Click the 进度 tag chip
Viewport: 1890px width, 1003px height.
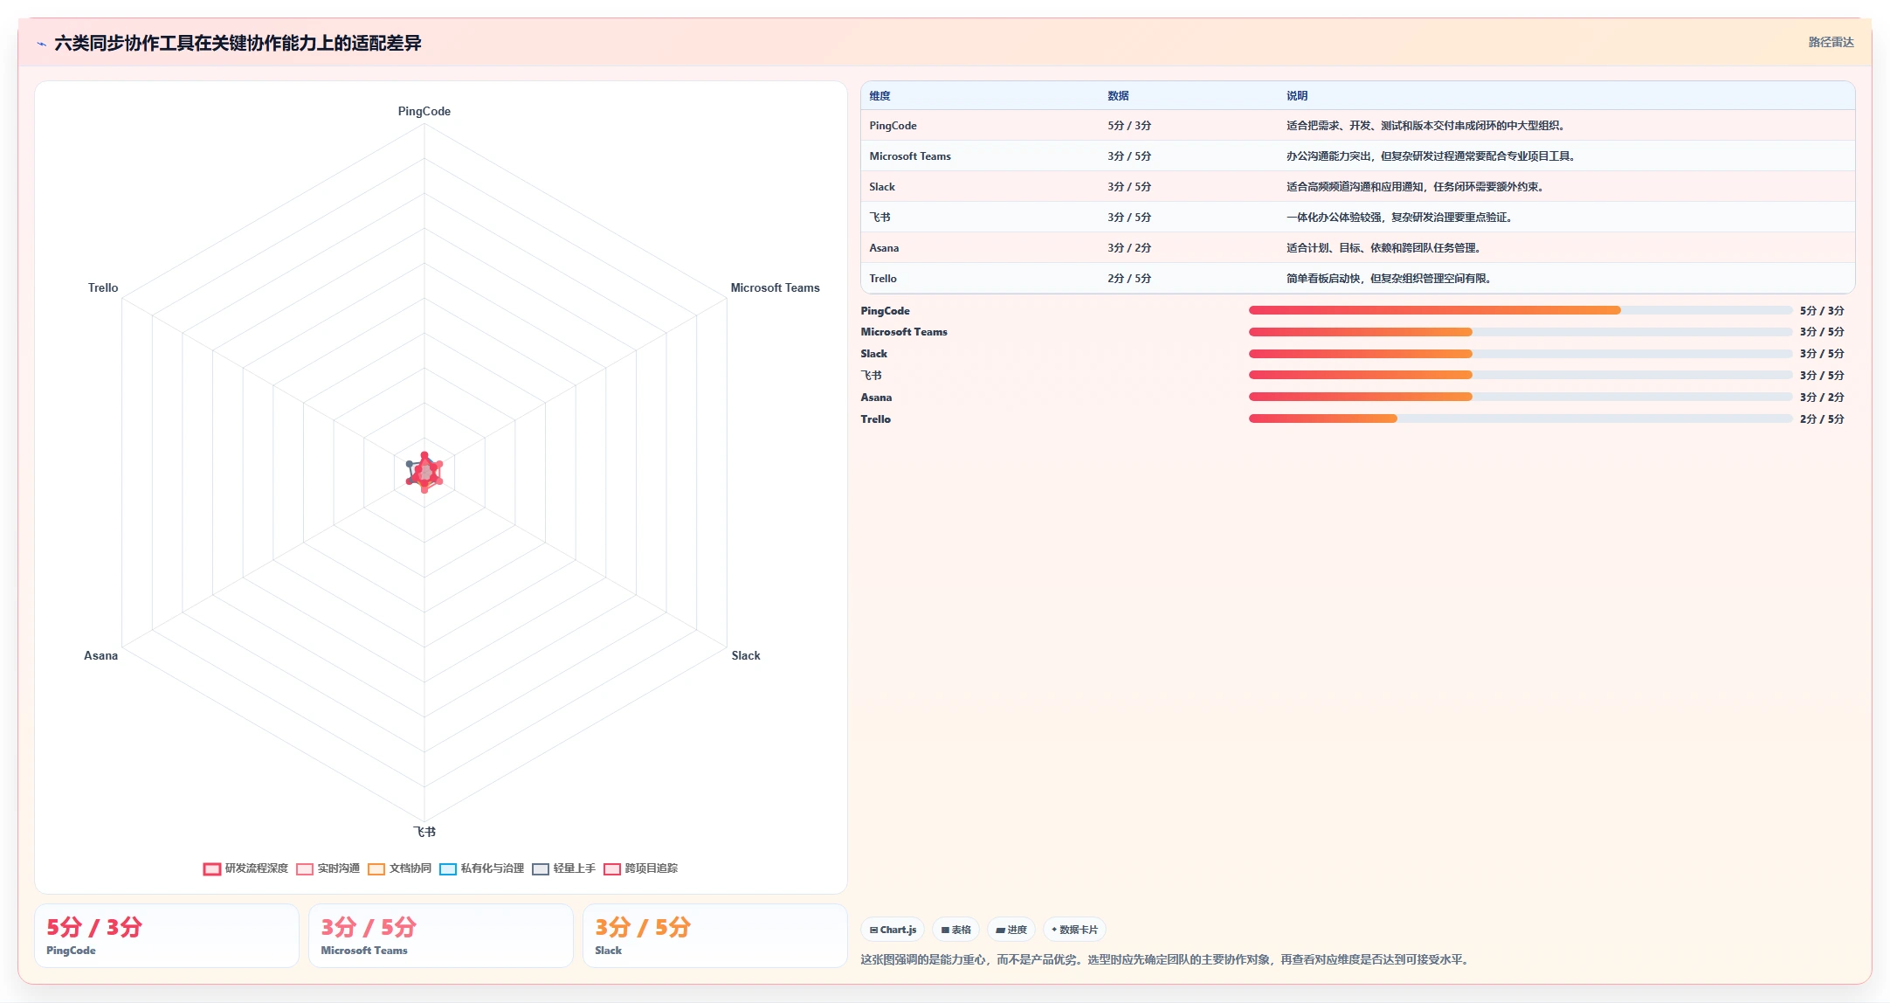[x=1011, y=930]
